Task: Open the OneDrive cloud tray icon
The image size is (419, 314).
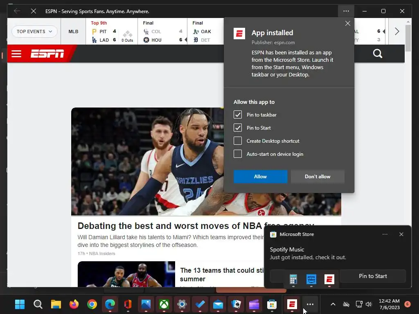Action: click(346, 304)
